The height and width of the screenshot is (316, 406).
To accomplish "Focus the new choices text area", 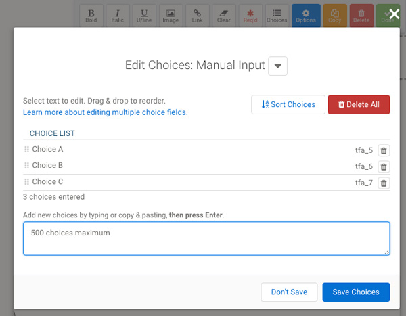I will pyautogui.click(x=206, y=239).
